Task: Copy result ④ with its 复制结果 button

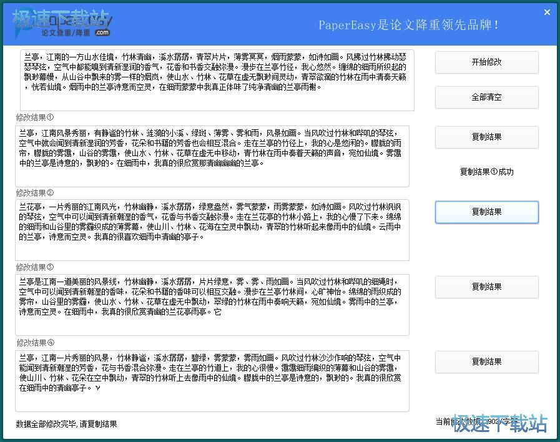Action: [486, 362]
